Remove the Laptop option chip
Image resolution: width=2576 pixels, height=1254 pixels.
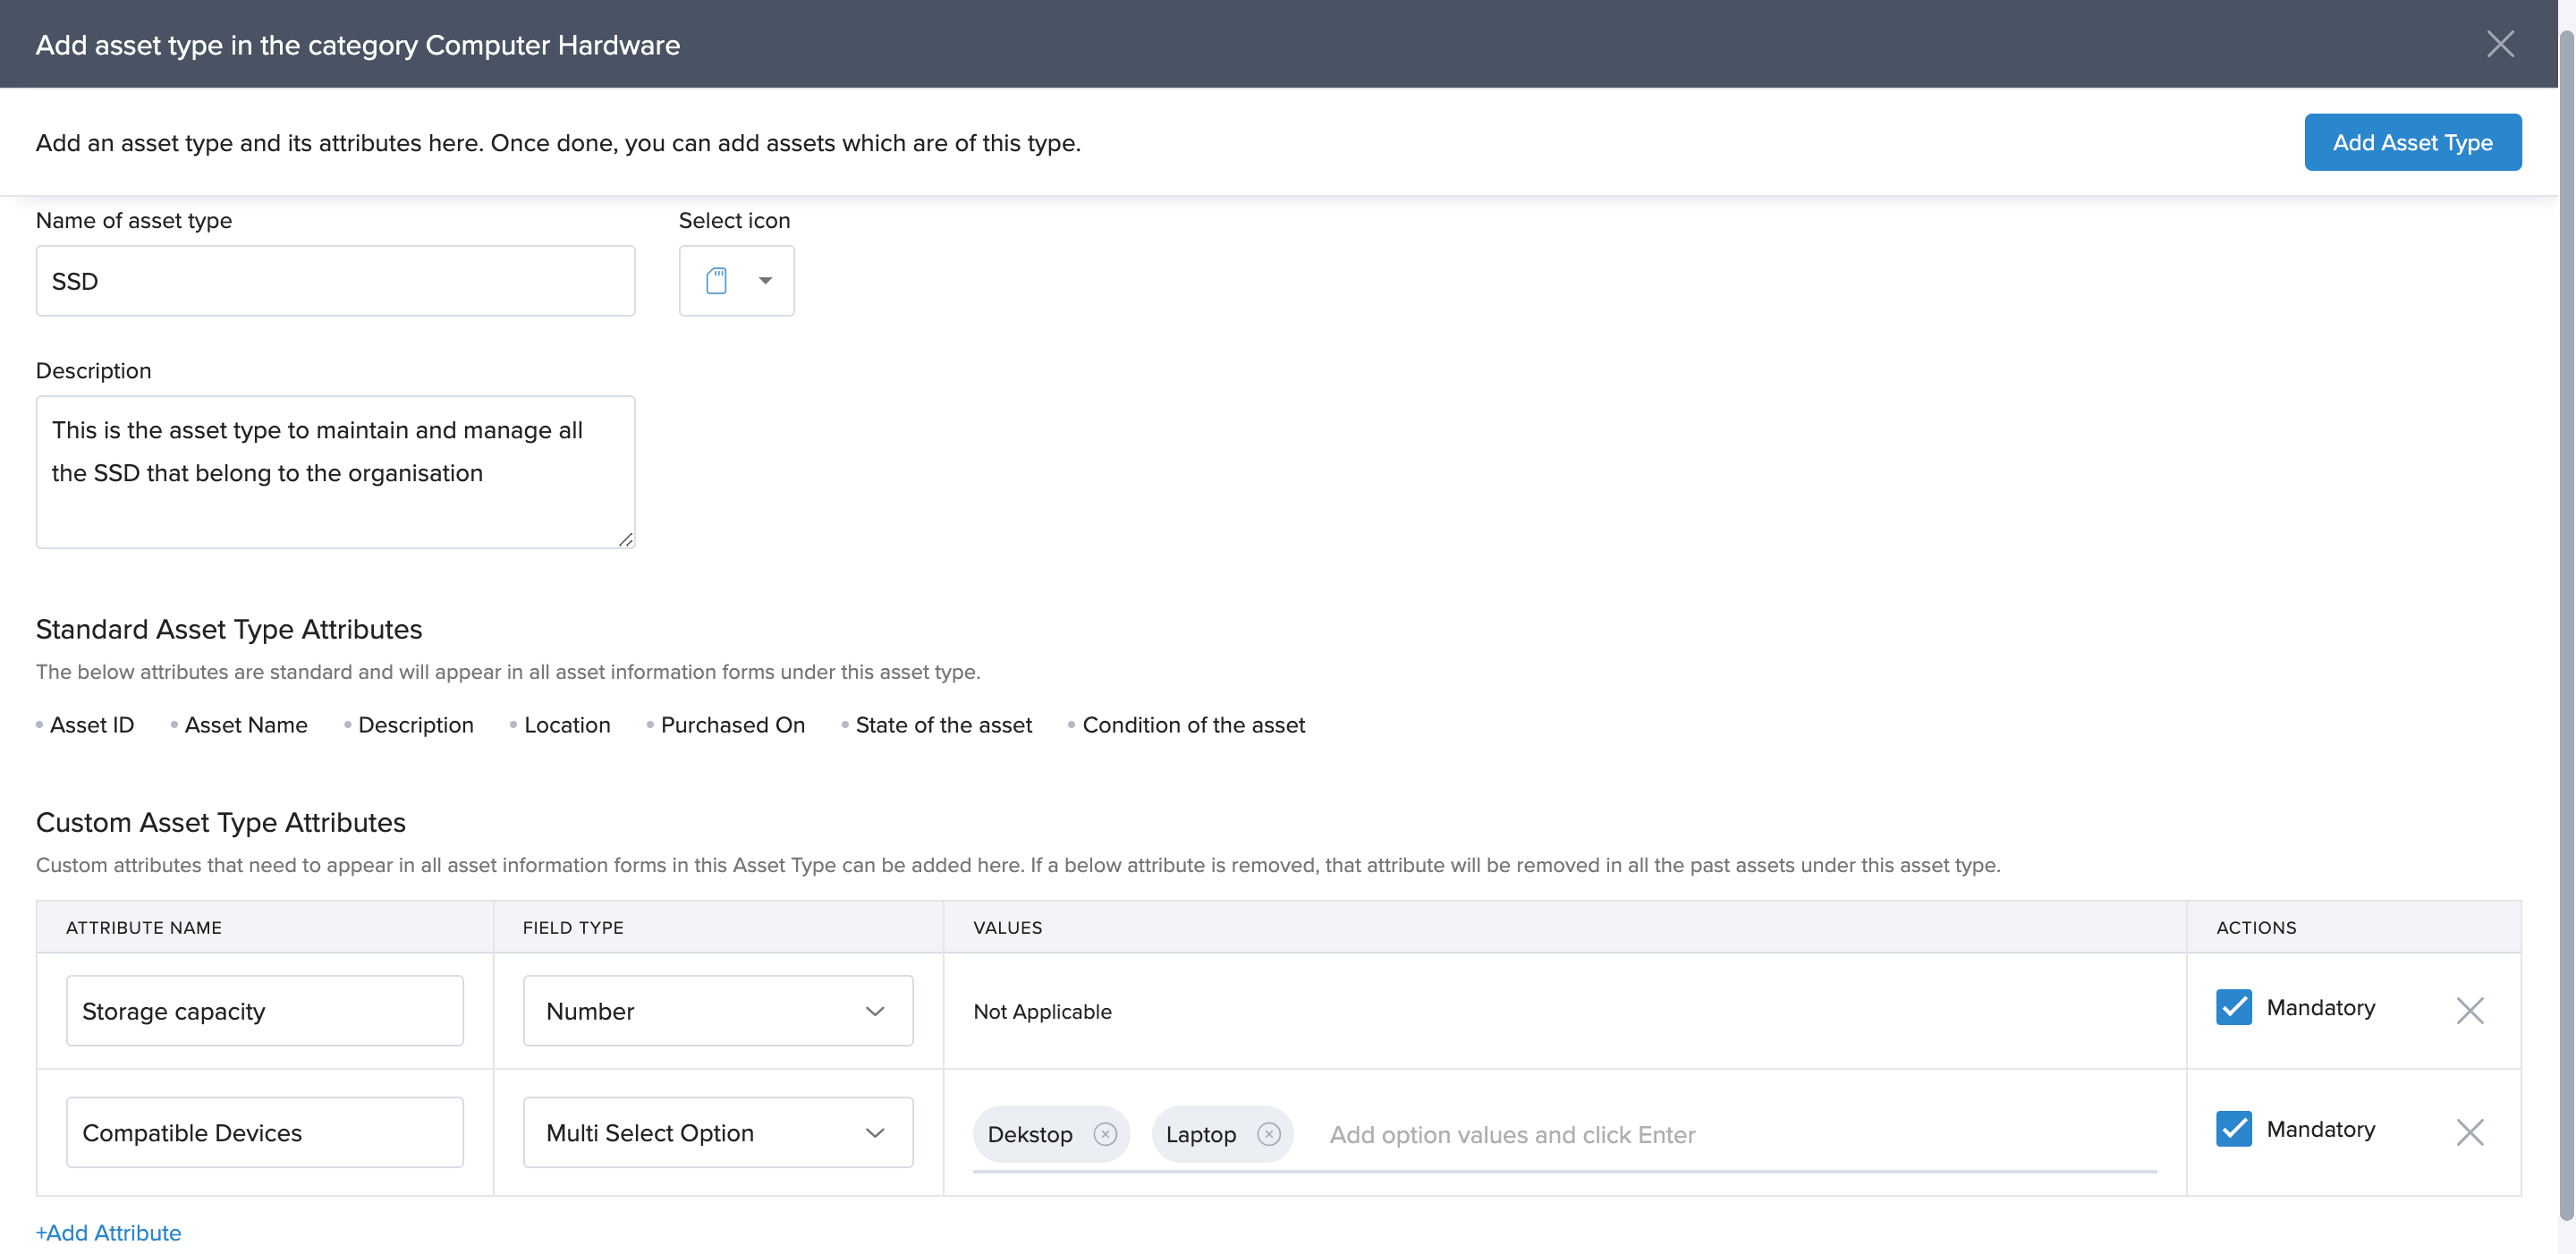(1268, 1134)
